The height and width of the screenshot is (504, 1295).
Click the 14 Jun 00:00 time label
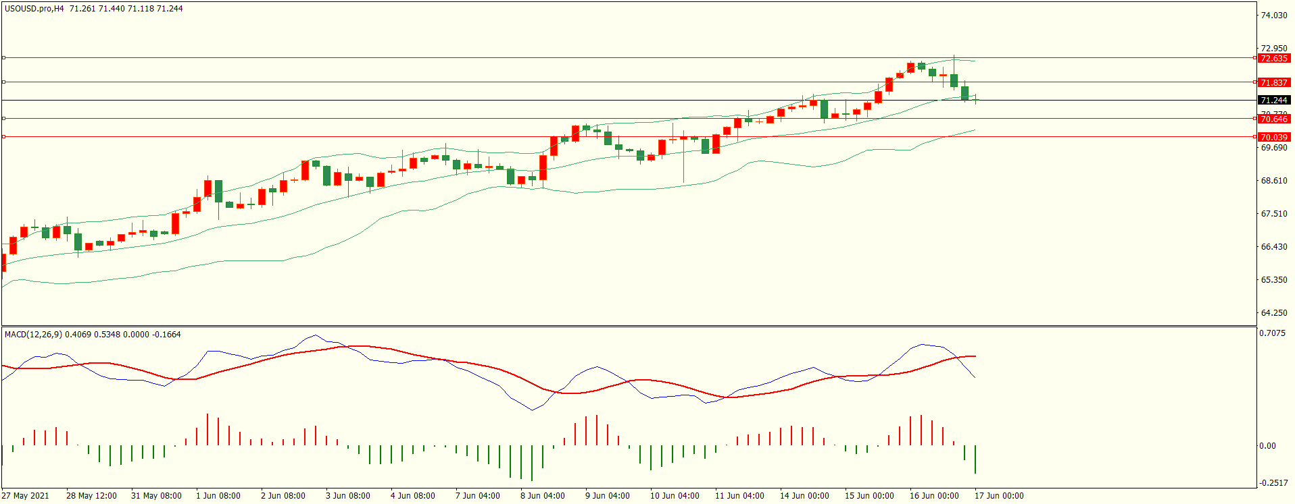coord(804,496)
